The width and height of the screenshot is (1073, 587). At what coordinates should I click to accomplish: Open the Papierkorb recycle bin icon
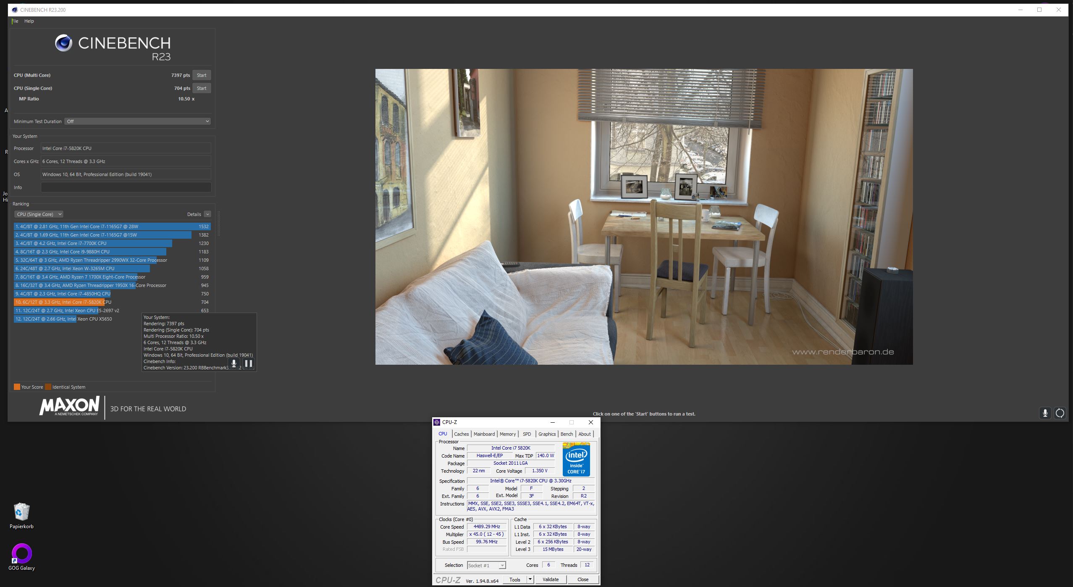21,512
